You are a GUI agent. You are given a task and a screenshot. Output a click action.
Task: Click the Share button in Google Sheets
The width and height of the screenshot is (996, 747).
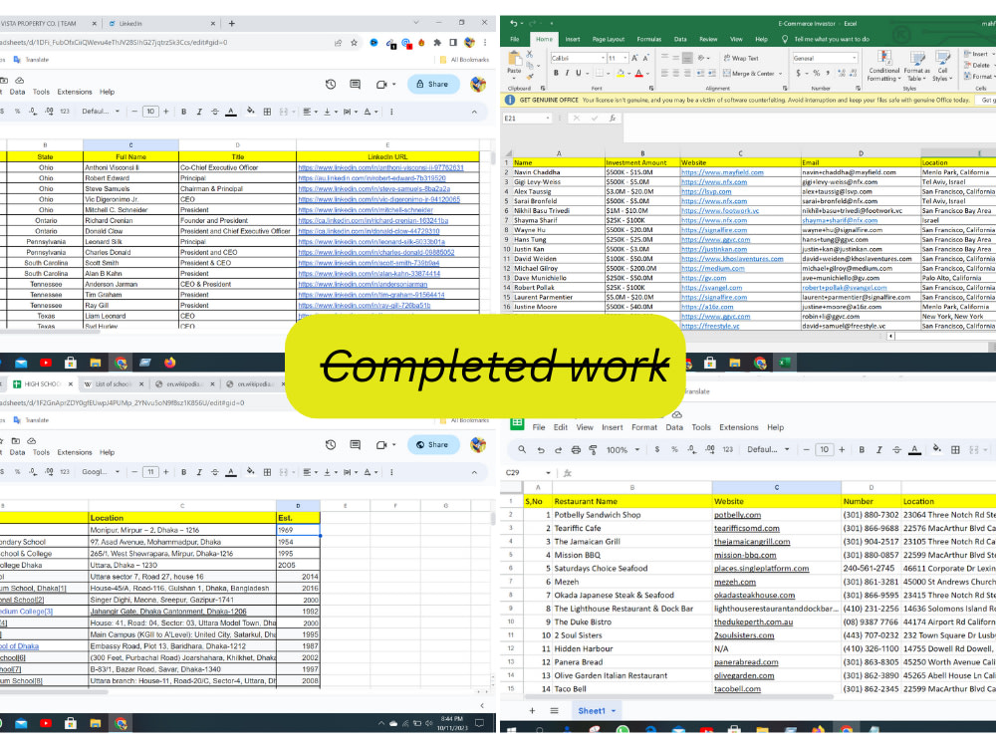(x=434, y=84)
